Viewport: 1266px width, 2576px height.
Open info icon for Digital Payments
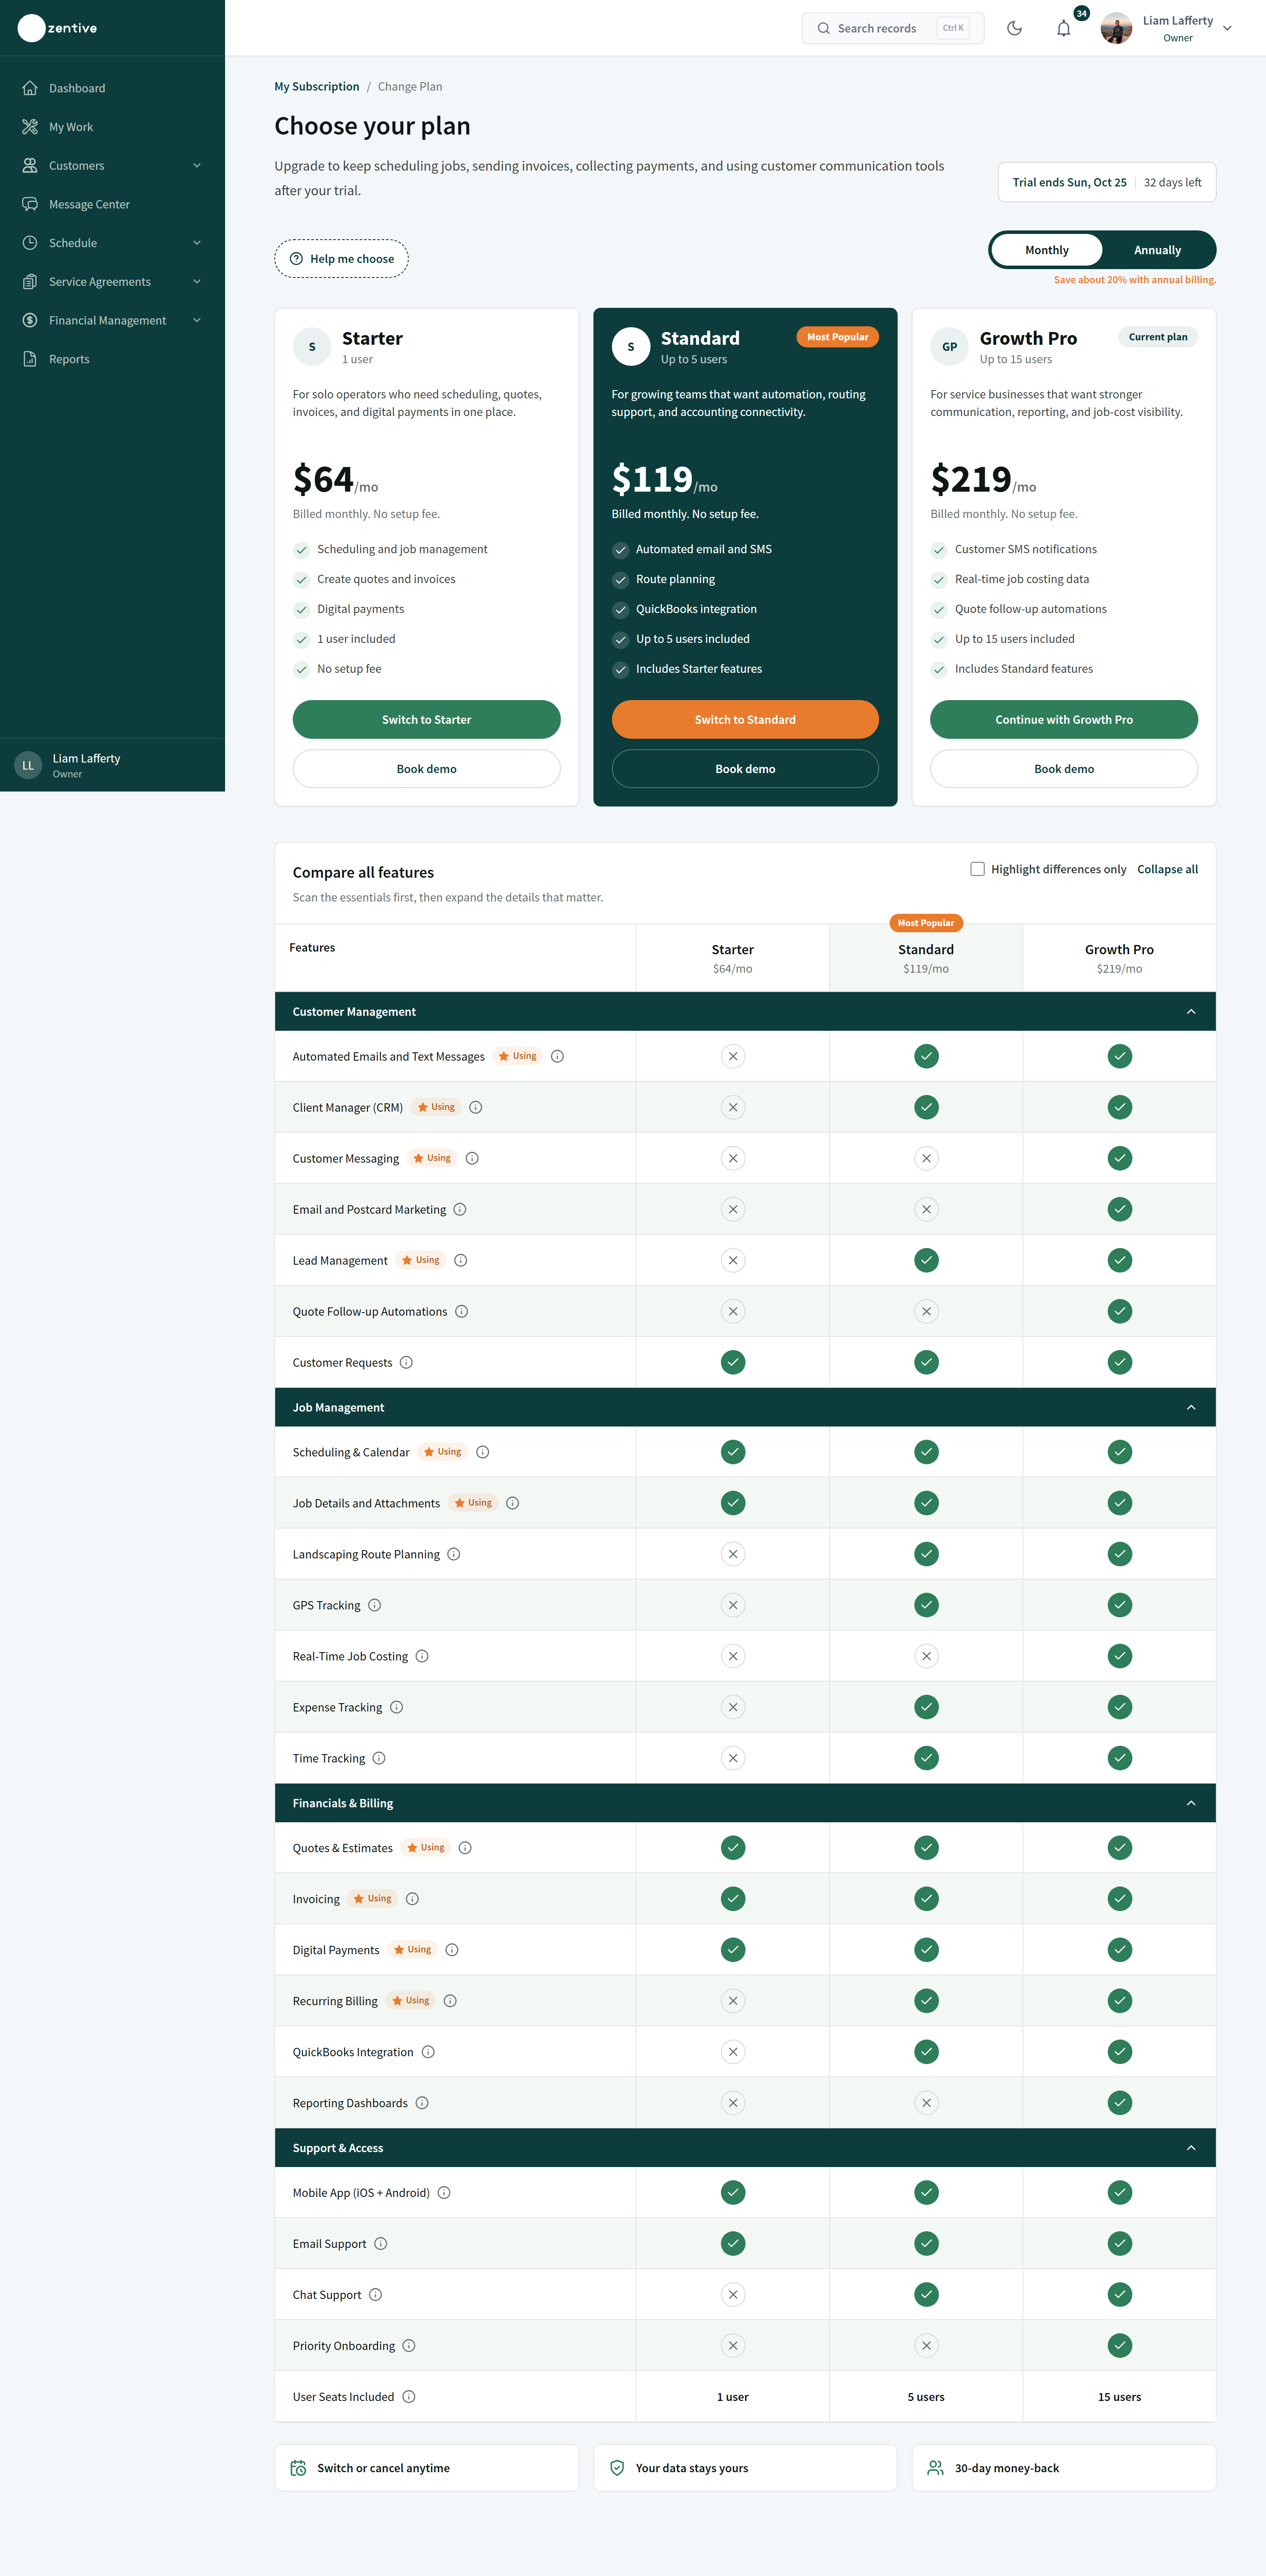coord(452,1950)
